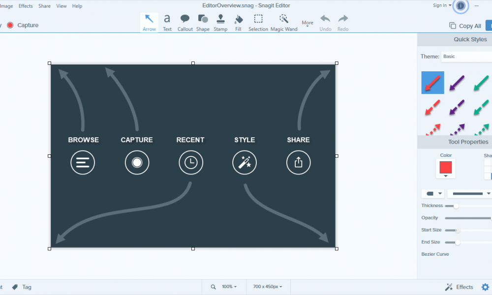Open Snagit preferences via the gear icon
This screenshot has height=295, width=492.
tap(486, 287)
